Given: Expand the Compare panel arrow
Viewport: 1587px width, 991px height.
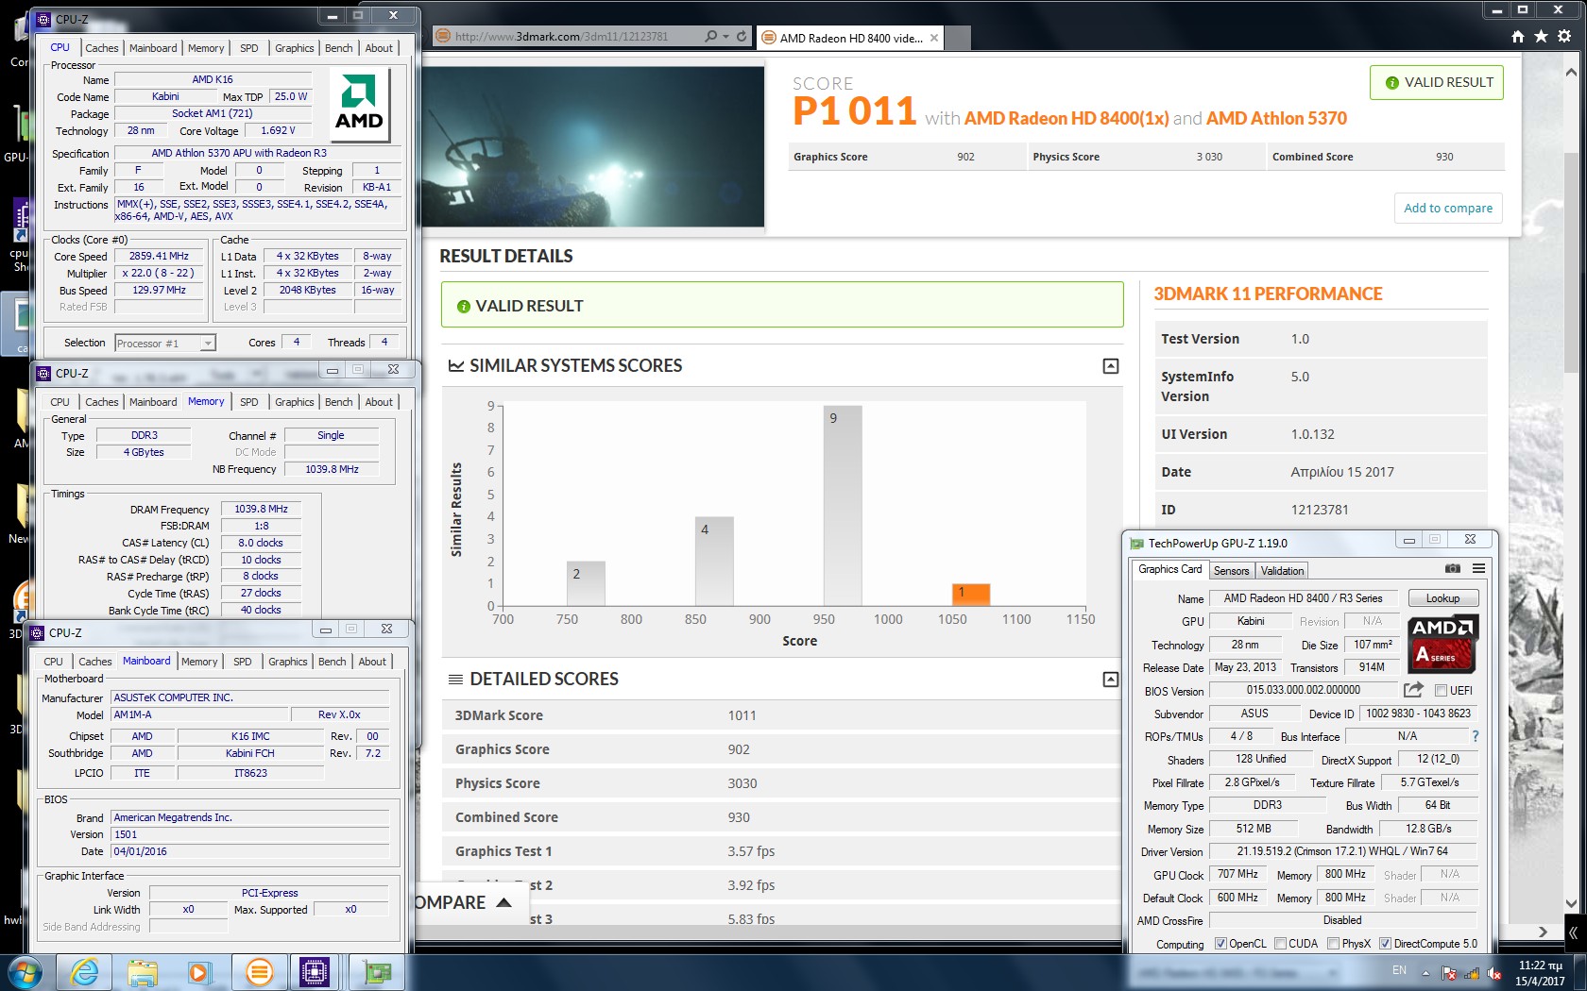Looking at the screenshot, I should click(503, 902).
